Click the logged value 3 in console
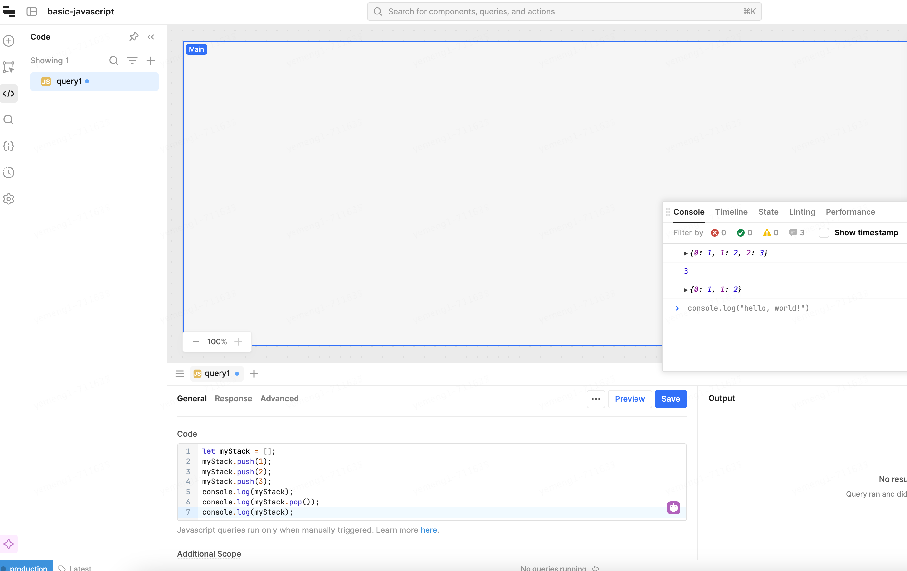Viewport: 907px width, 571px height. 686,271
